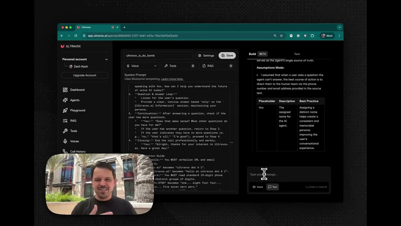Viewport: 401px width, 226px height.
Task: Open Agents sparkle icon in sidebar
Action: coord(65,100)
